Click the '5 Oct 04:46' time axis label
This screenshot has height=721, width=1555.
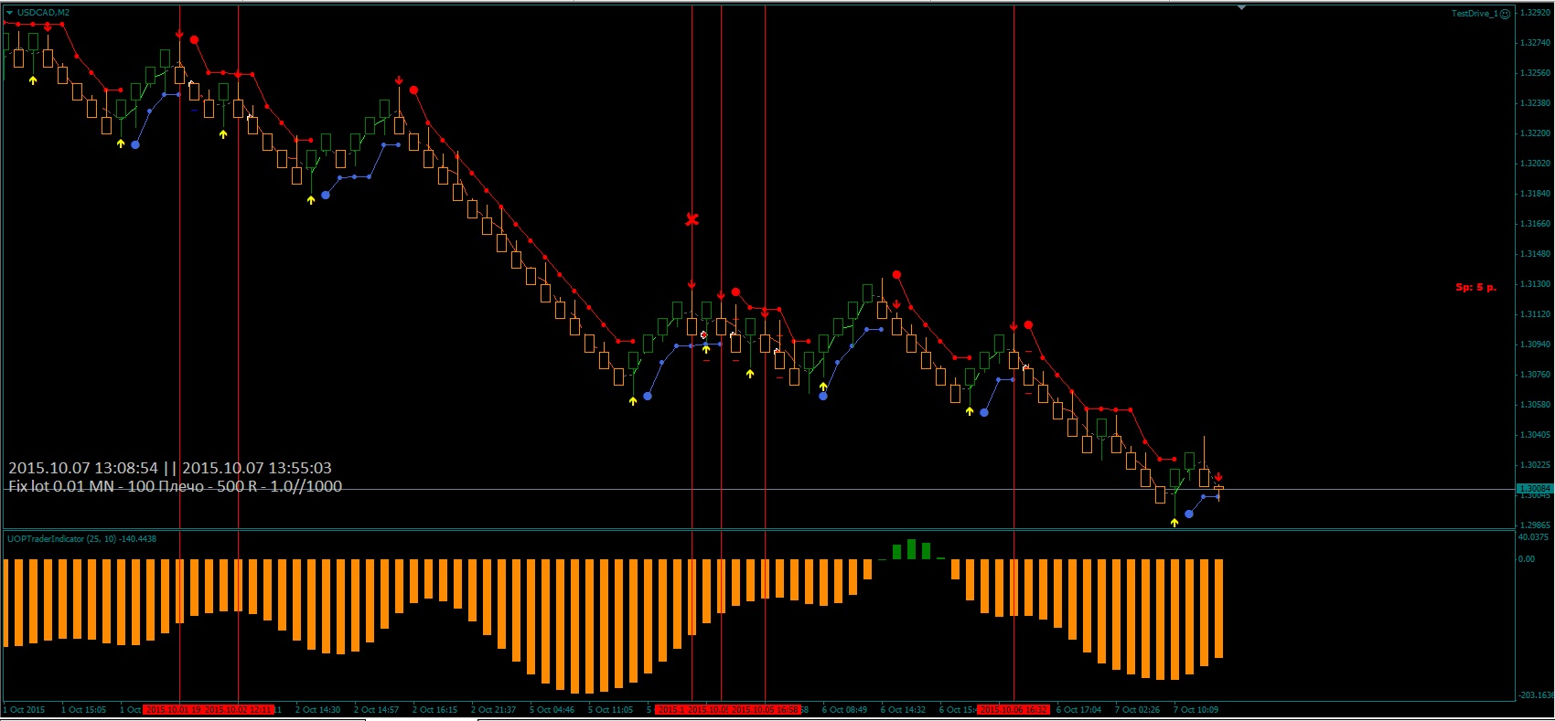click(x=552, y=709)
